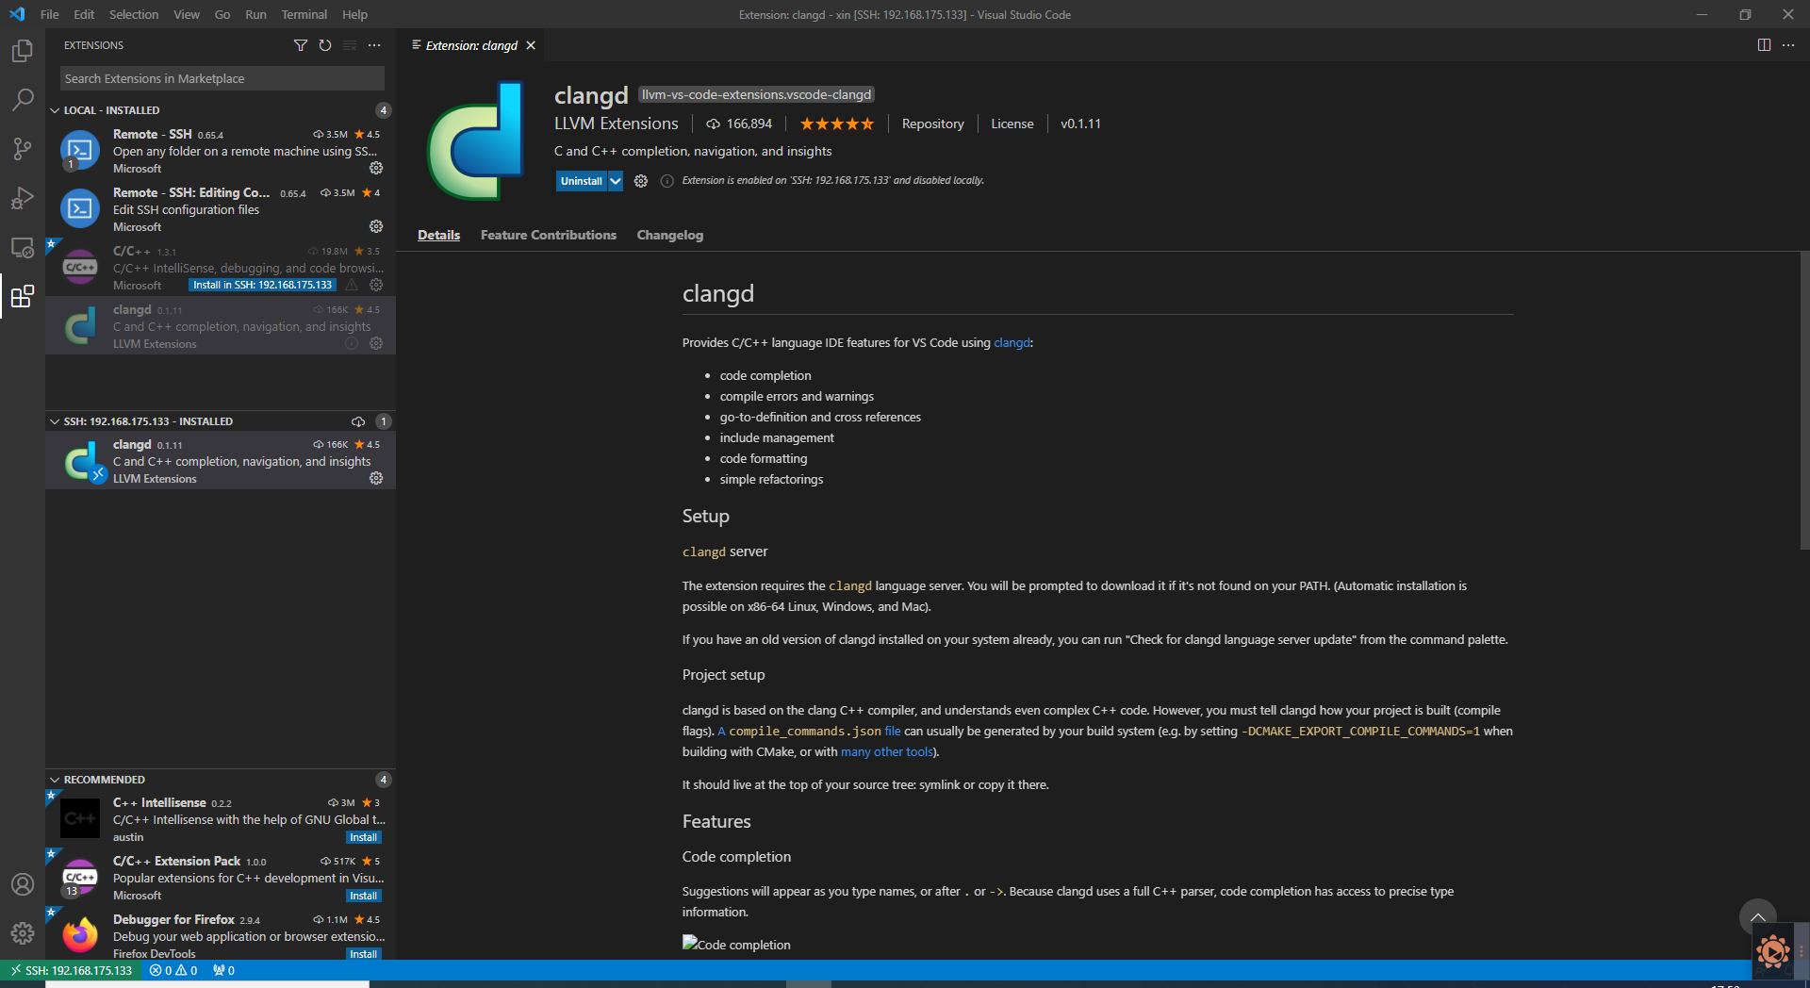Click the extension details vertical scrollbar
Viewport: 1810px width, 988px height.
(x=1804, y=401)
